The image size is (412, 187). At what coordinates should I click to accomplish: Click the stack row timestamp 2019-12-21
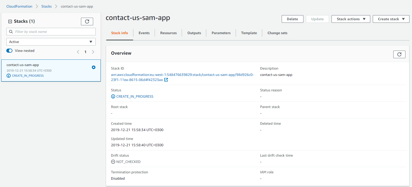pyautogui.click(x=29, y=71)
